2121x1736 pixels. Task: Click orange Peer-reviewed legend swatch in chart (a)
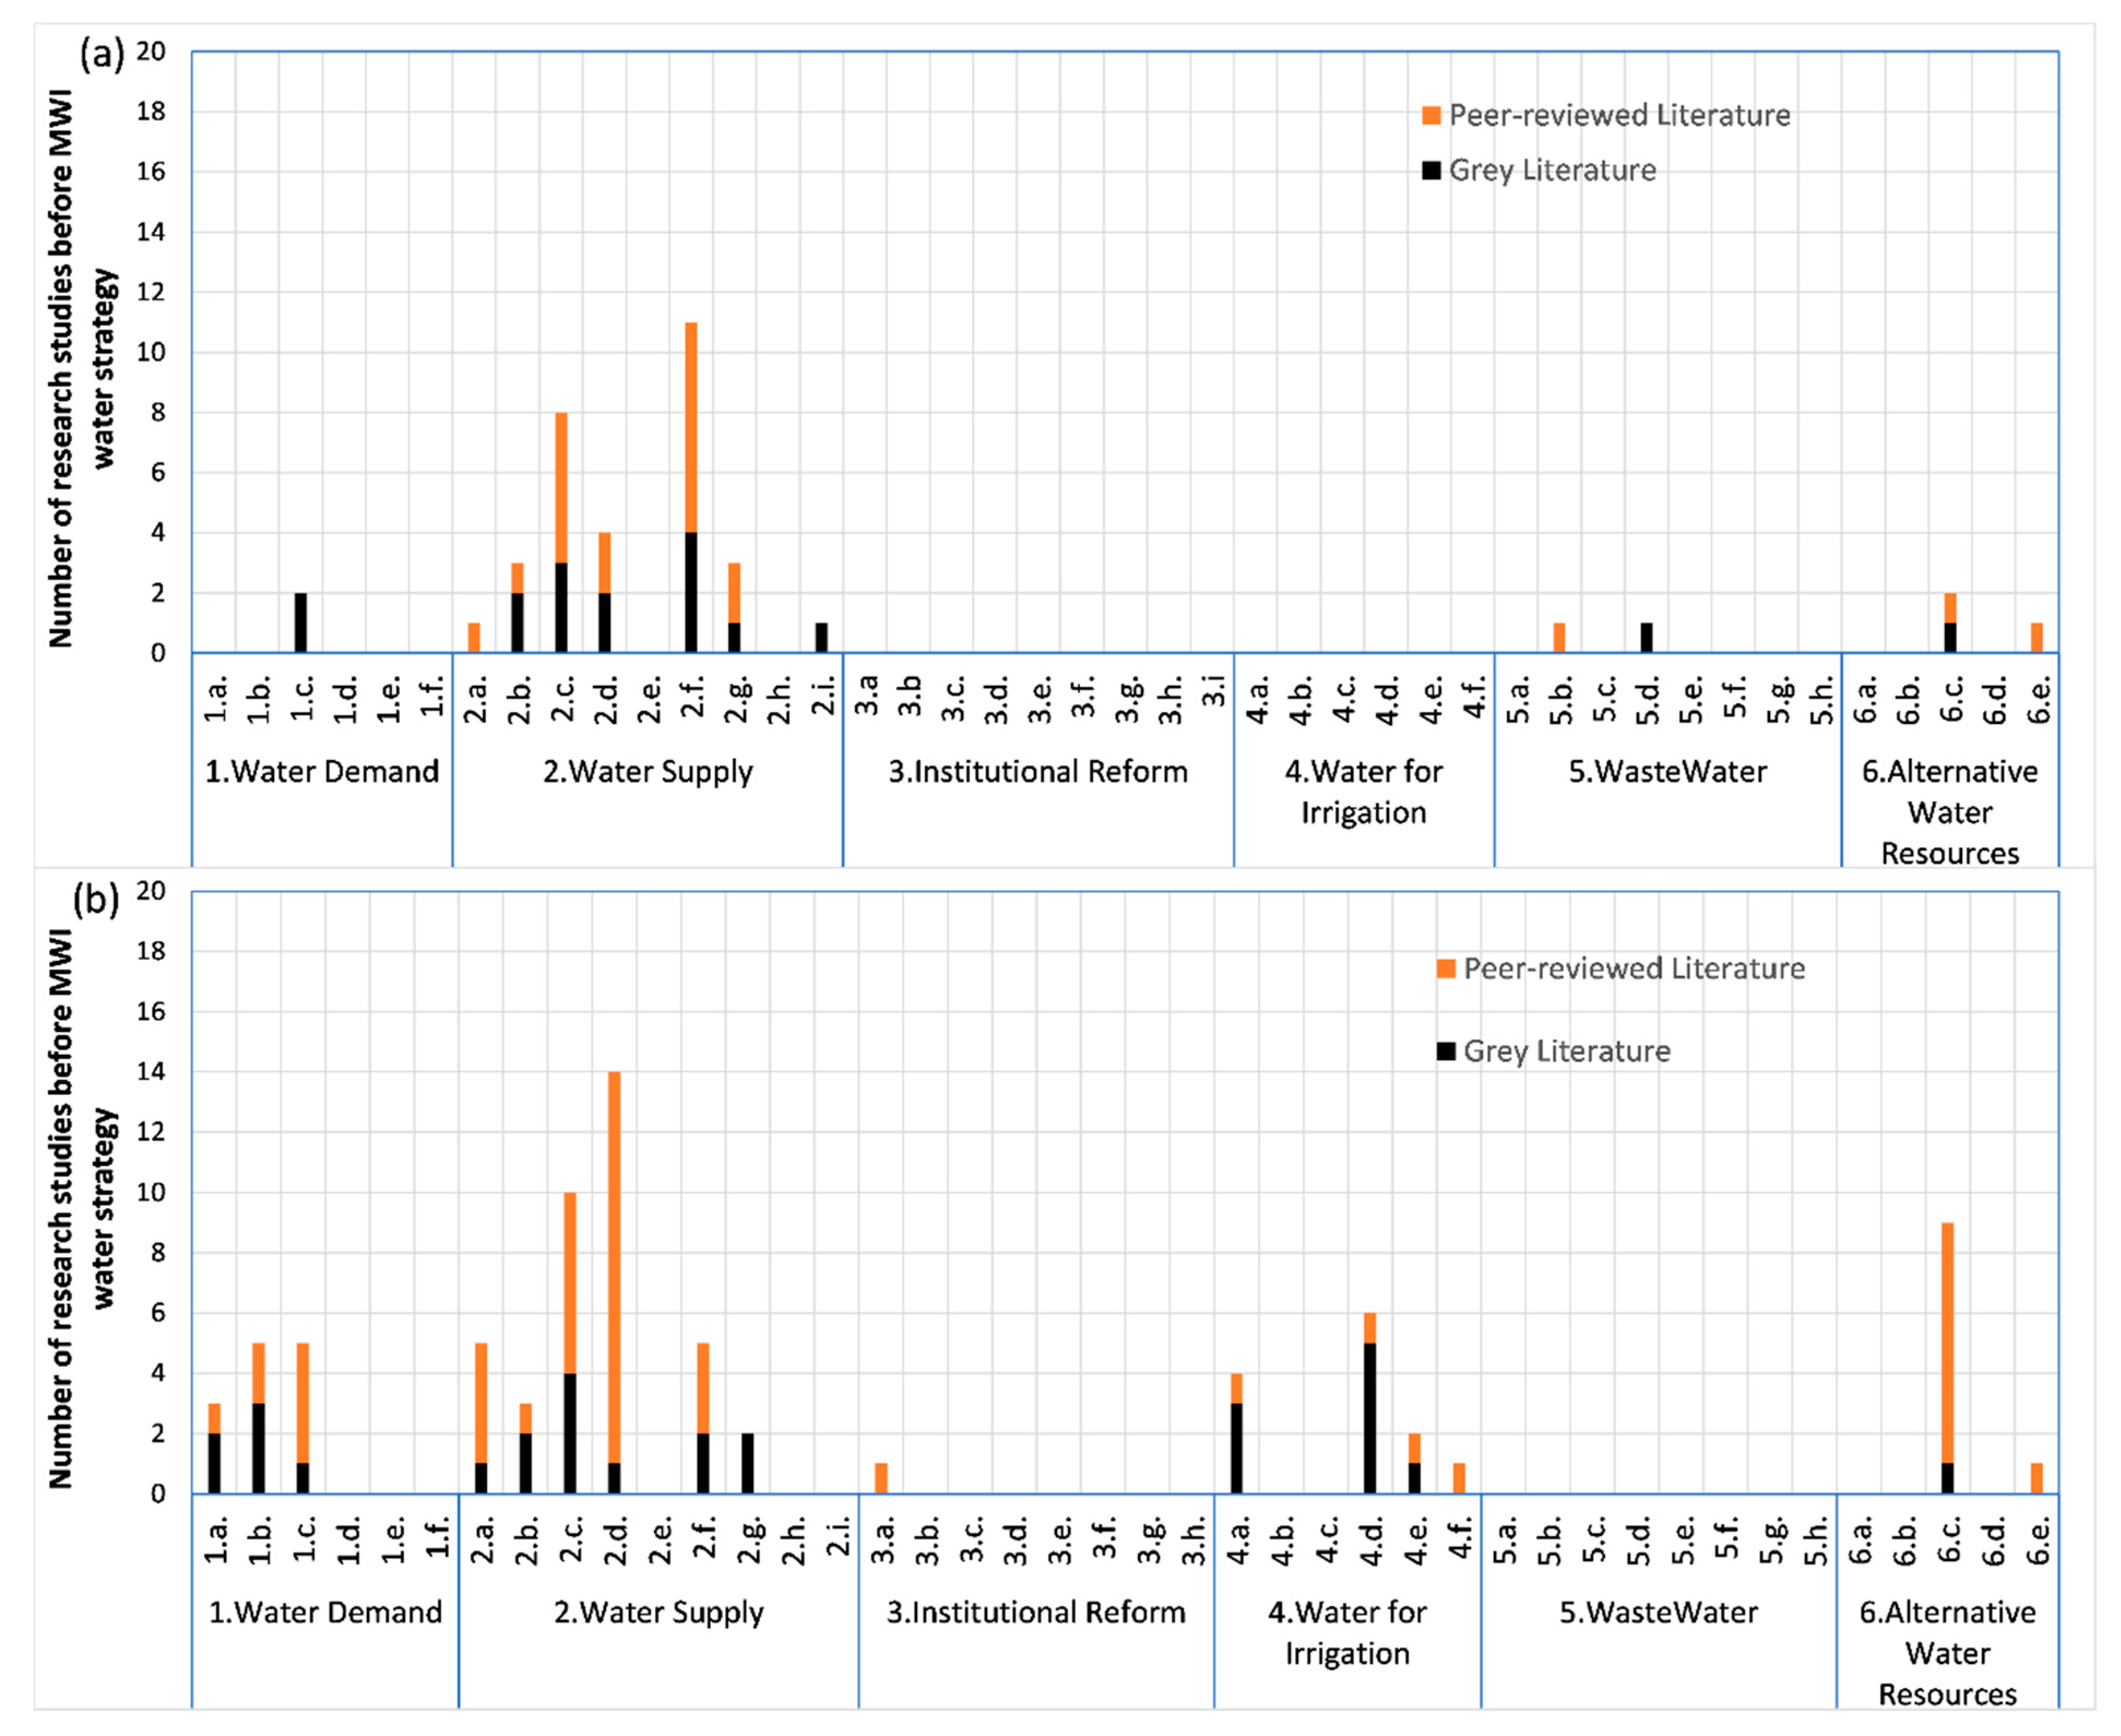click(x=1431, y=116)
